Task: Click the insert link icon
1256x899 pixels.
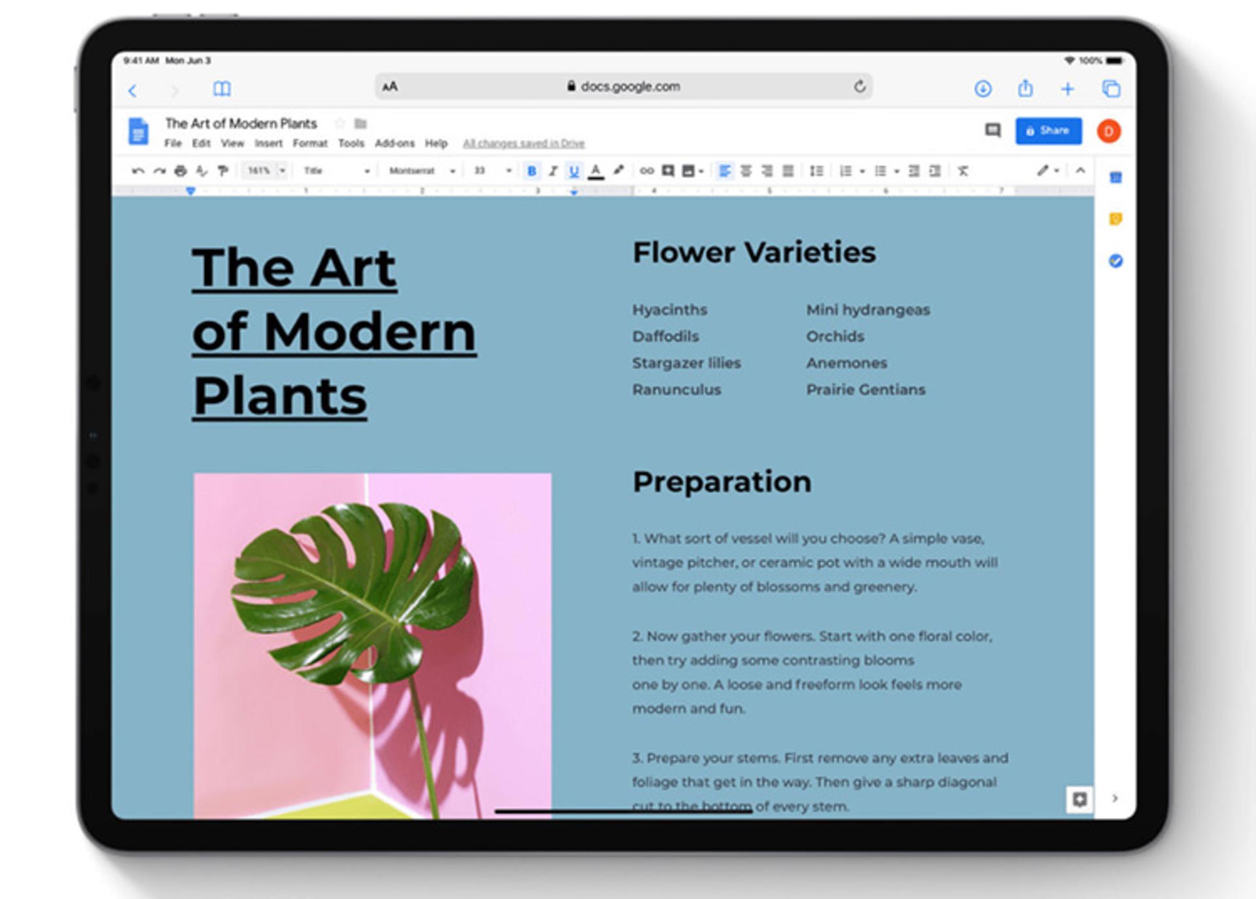Action: pos(646,171)
